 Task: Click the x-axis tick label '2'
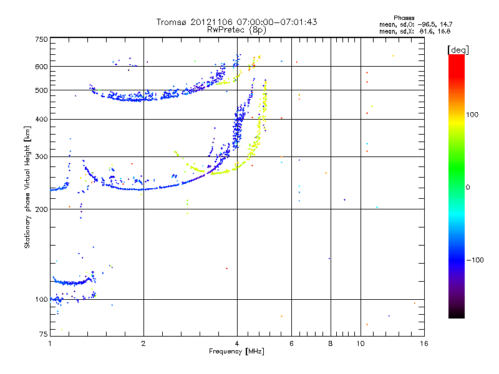(x=143, y=343)
